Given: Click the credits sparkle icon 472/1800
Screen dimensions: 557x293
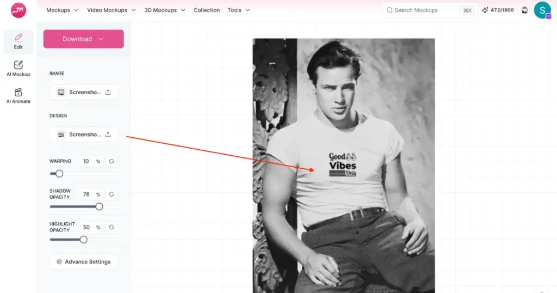Looking at the screenshot, I should click(485, 10).
